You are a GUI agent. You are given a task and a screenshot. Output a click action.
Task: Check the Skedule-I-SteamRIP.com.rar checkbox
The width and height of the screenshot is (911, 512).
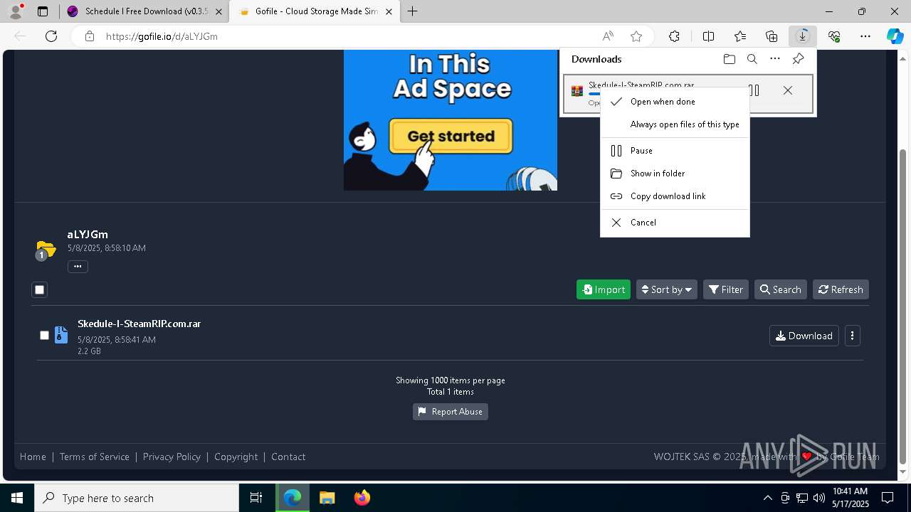pos(44,335)
